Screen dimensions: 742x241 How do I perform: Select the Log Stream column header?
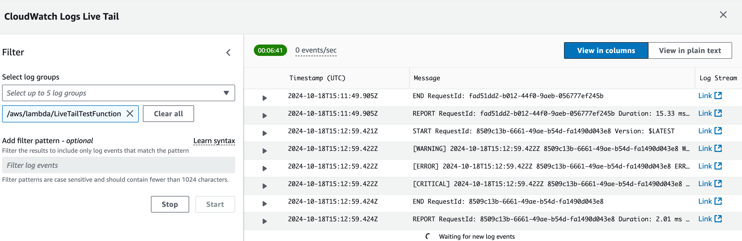[x=718, y=78]
